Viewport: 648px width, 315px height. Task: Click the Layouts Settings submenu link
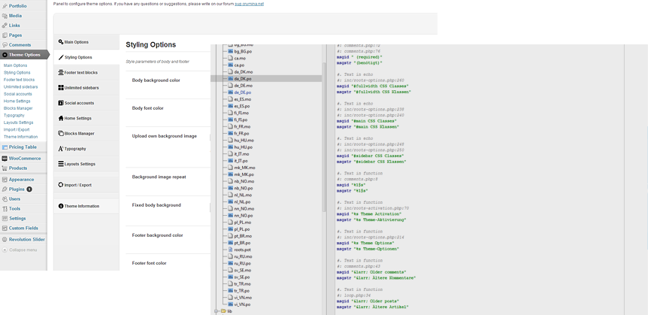19,123
